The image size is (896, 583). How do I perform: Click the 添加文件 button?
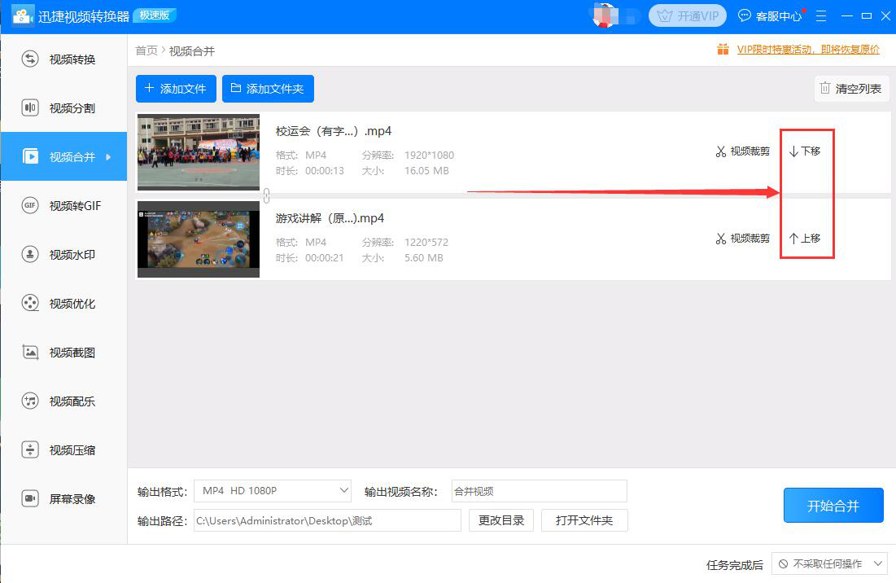point(176,89)
